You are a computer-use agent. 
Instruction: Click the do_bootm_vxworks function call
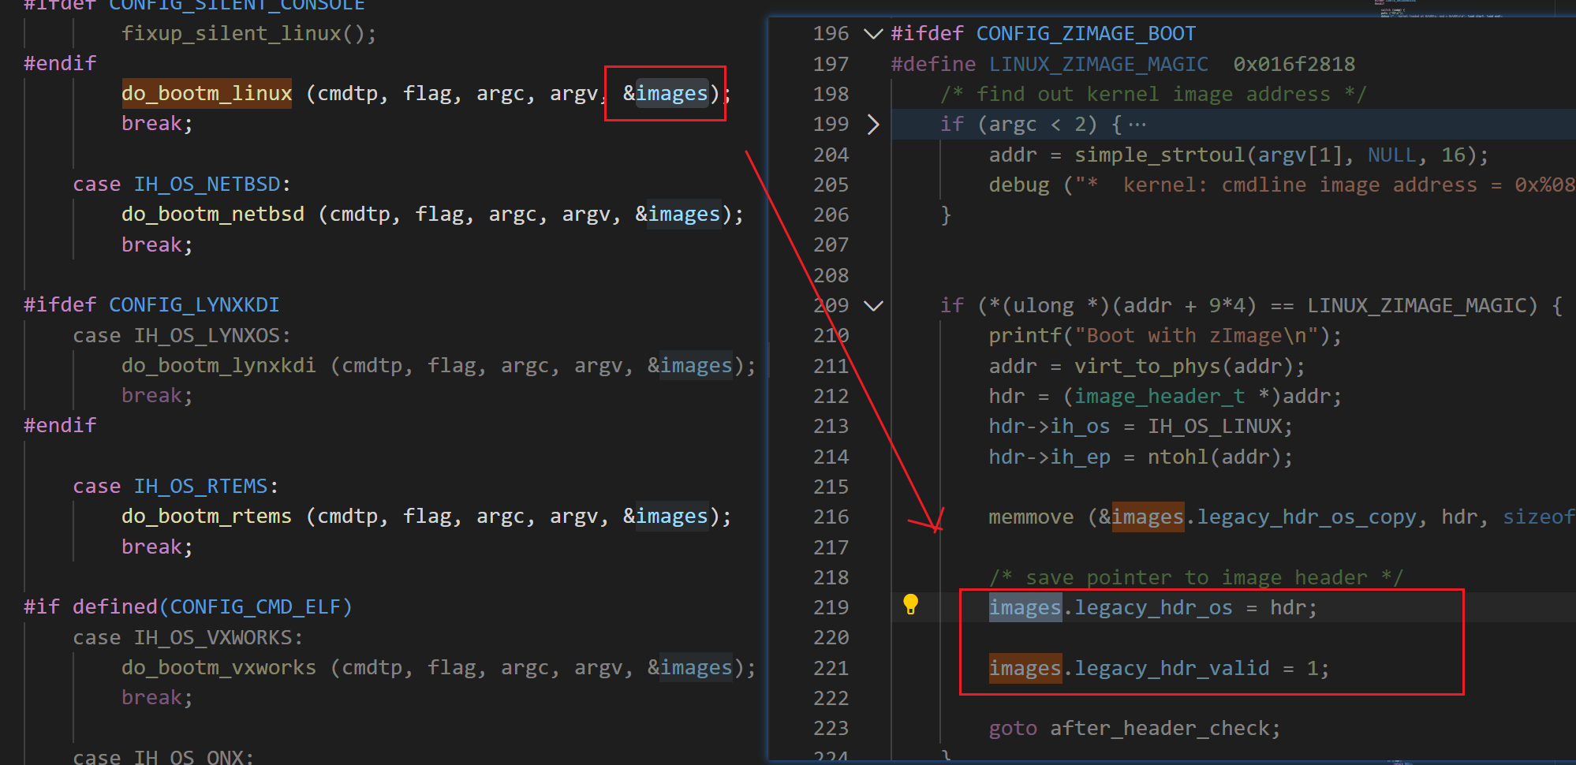point(218,667)
